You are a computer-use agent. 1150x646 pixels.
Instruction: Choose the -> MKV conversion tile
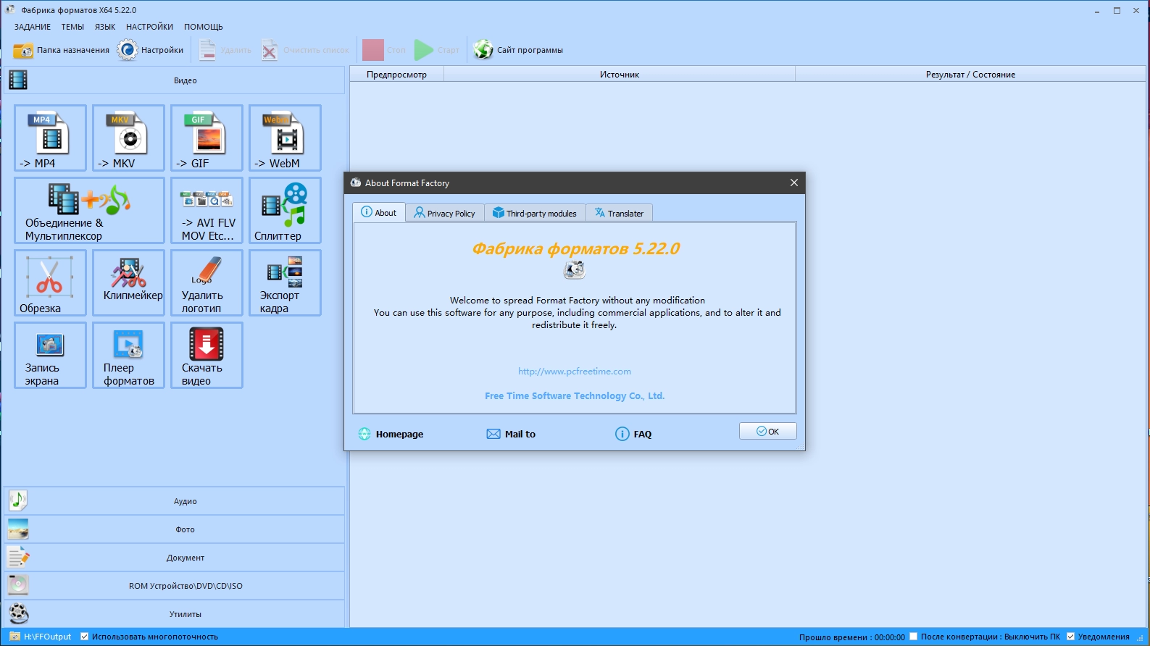click(128, 138)
